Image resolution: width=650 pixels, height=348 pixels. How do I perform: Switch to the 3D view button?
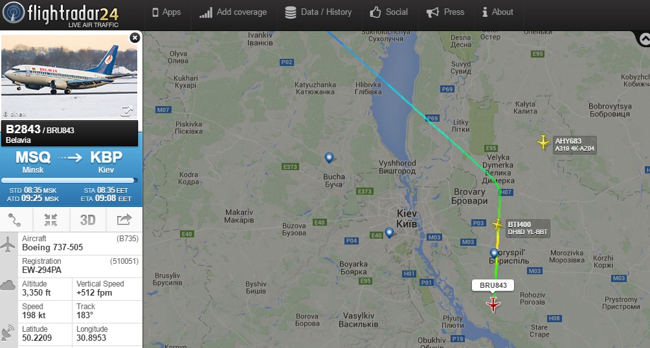(x=87, y=220)
